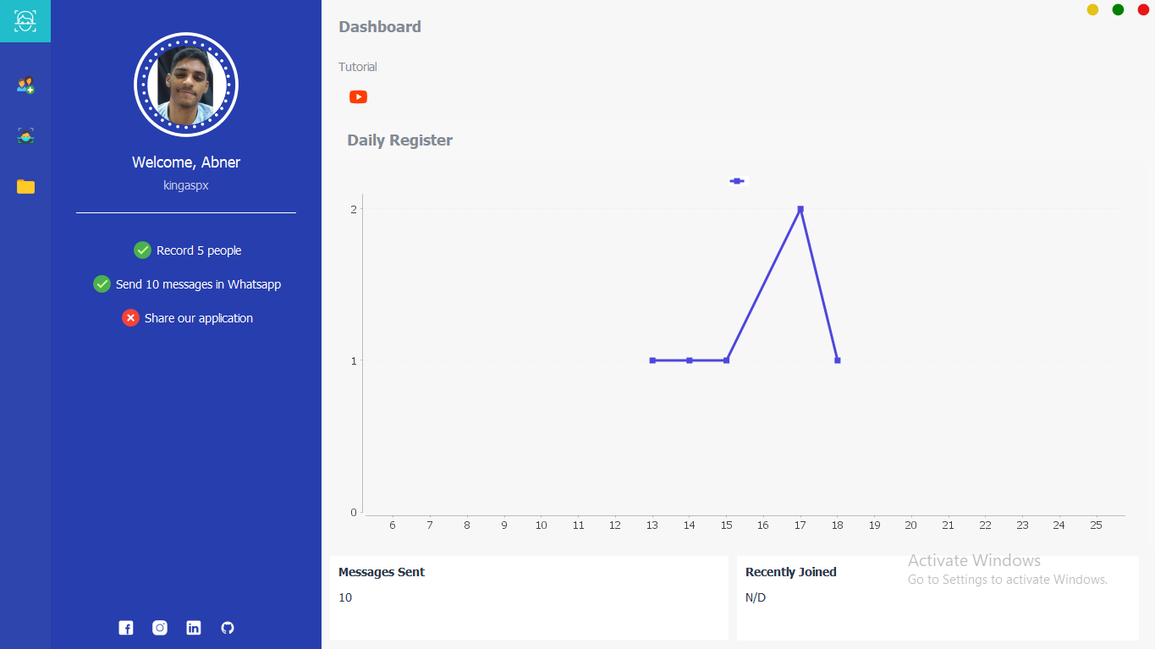Screen dimensions: 1155x649
Task: Open the yellow folder sidebar icon
Action: tap(25, 187)
